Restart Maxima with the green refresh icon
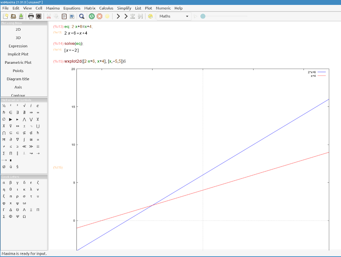 click(92, 16)
